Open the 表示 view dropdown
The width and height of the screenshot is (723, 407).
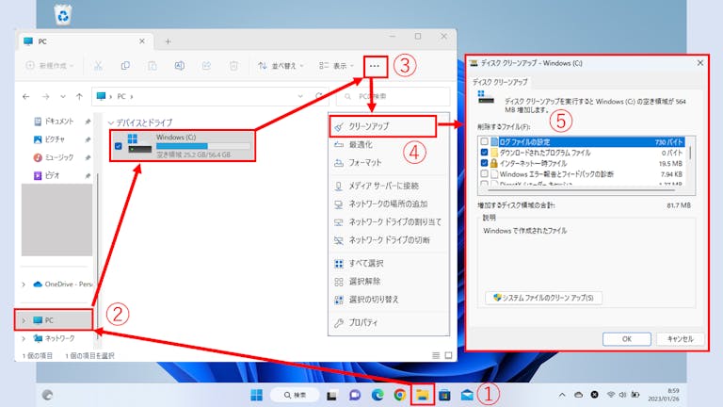coord(336,66)
